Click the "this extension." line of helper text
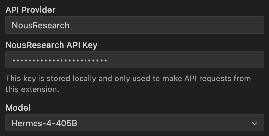This screenshot has width=269, height=136. [32, 89]
